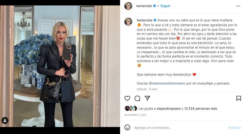Open the header profile picture avatar

[128, 6]
